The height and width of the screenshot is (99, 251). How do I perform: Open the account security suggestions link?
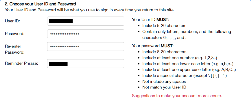coord(177,96)
